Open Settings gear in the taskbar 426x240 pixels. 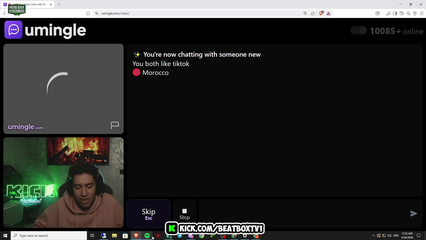click(x=245, y=236)
